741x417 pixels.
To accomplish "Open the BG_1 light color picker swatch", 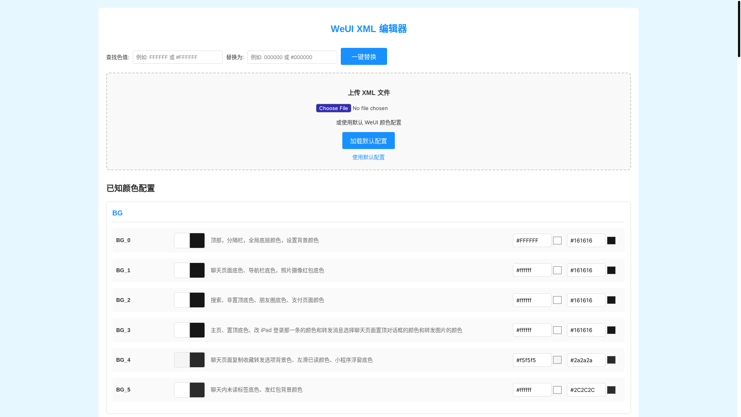I will click(557, 270).
